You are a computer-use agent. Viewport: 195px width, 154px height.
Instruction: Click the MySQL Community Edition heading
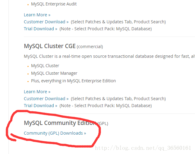[x=60, y=123]
